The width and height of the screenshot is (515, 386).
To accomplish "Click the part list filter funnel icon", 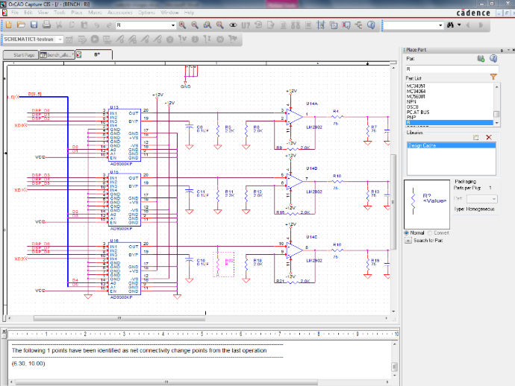I will coord(493,77).
